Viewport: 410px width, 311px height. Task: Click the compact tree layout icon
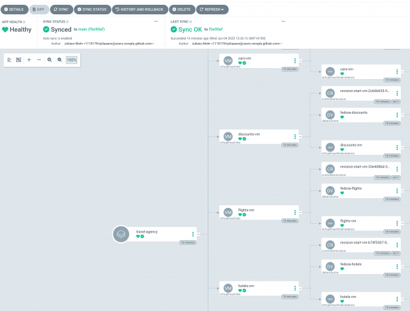click(10, 60)
